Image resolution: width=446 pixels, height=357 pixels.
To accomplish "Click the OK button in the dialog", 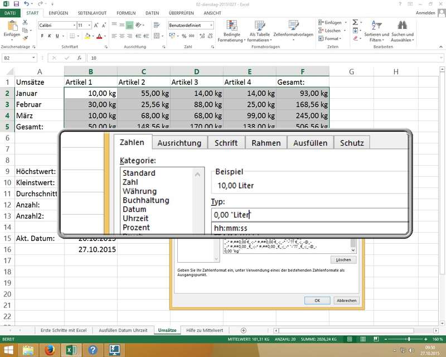I will pyautogui.click(x=317, y=300).
